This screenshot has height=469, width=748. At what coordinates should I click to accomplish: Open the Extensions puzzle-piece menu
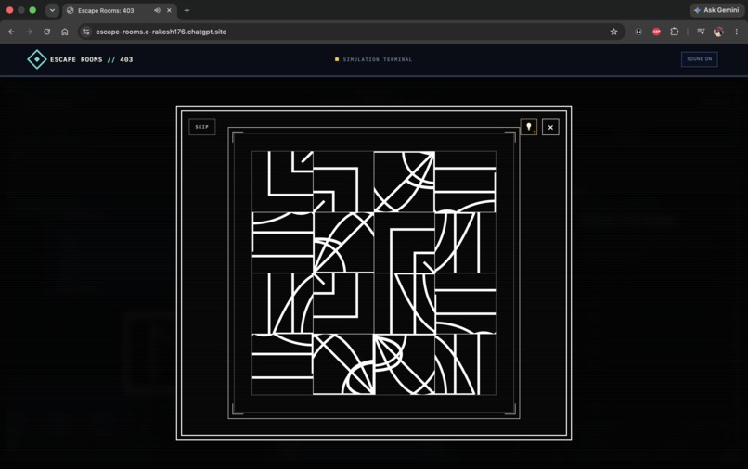click(674, 32)
